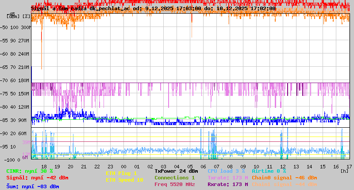The height and width of the screenshot is (190, 354).
Task: Click the 'Rxrate: 173 M' legend entry
Action: coord(228,184)
